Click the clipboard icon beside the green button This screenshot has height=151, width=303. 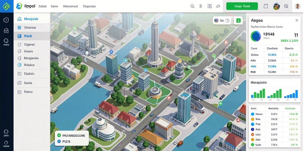[x=266, y=6]
